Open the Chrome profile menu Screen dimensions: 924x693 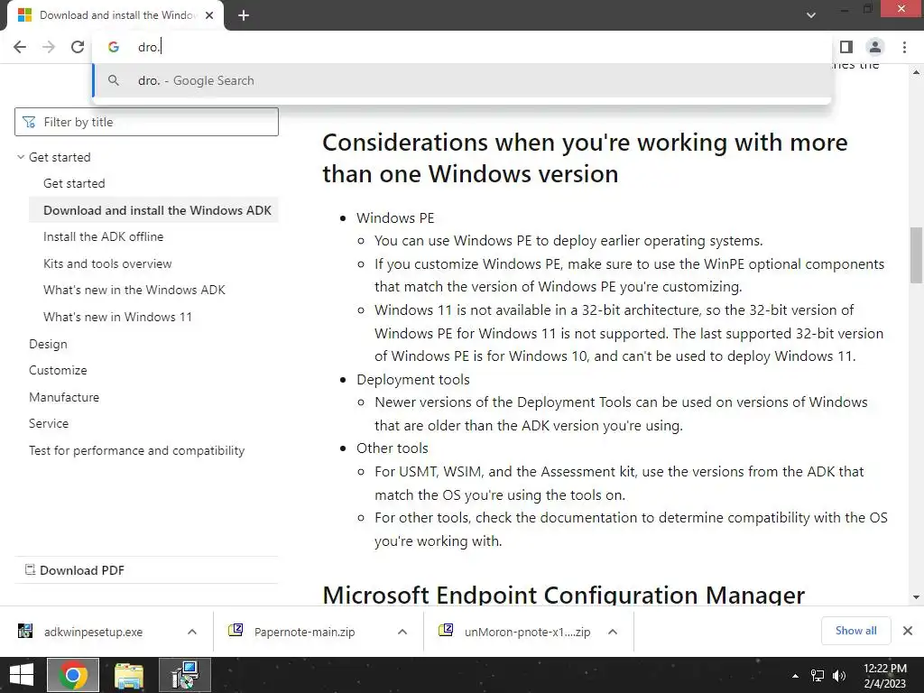click(x=875, y=47)
